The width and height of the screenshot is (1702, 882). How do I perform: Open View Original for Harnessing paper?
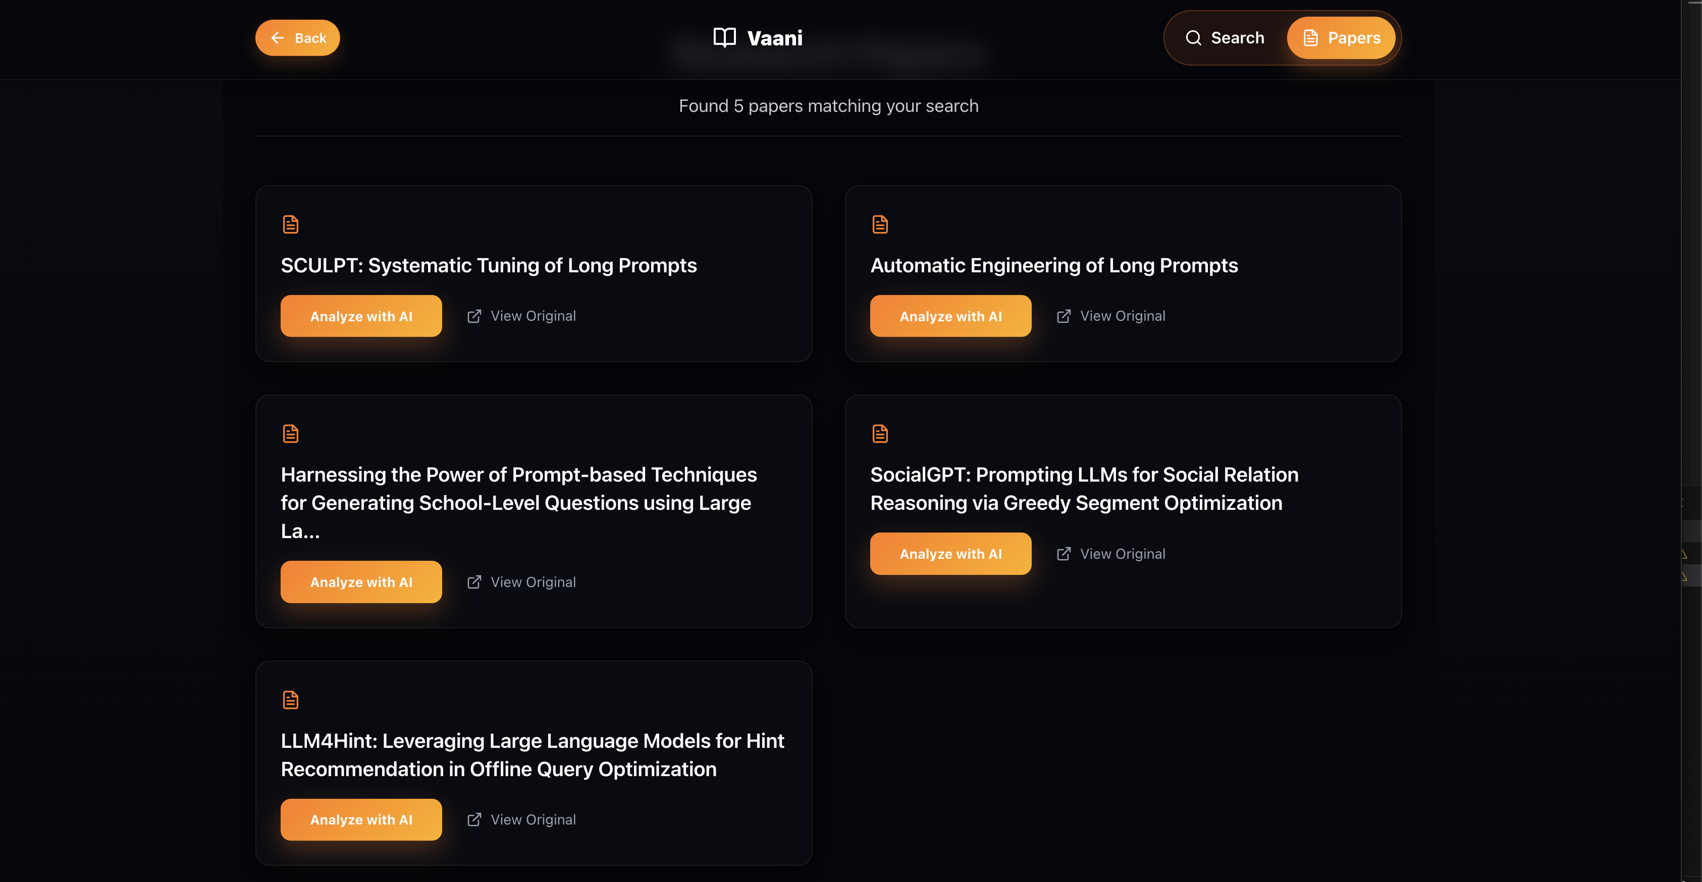(533, 581)
